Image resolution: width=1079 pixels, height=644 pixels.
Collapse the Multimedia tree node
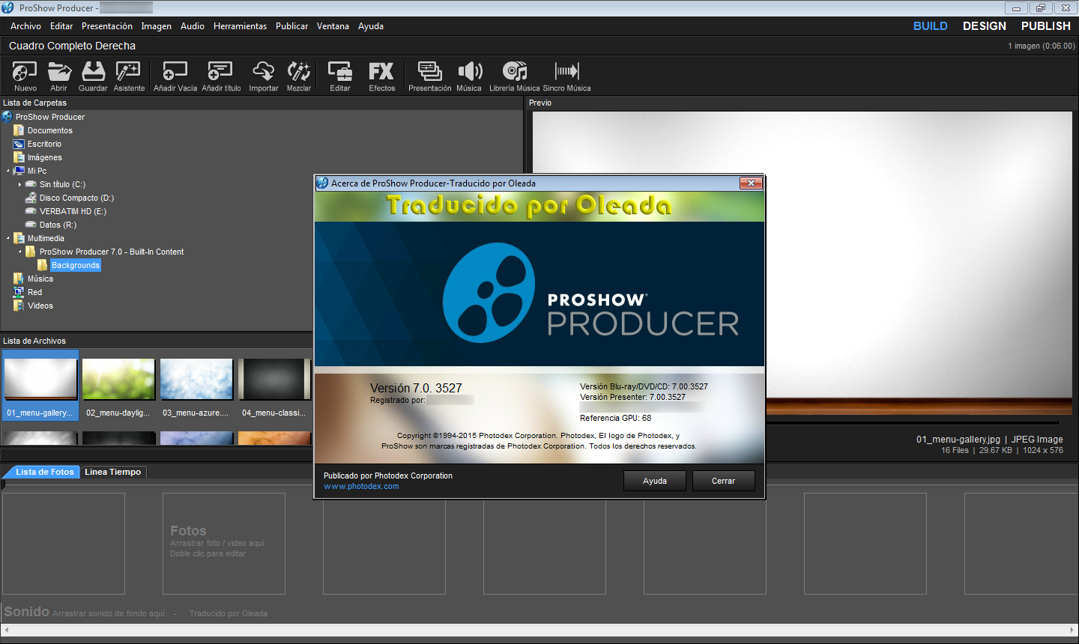[x=8, y=238]
